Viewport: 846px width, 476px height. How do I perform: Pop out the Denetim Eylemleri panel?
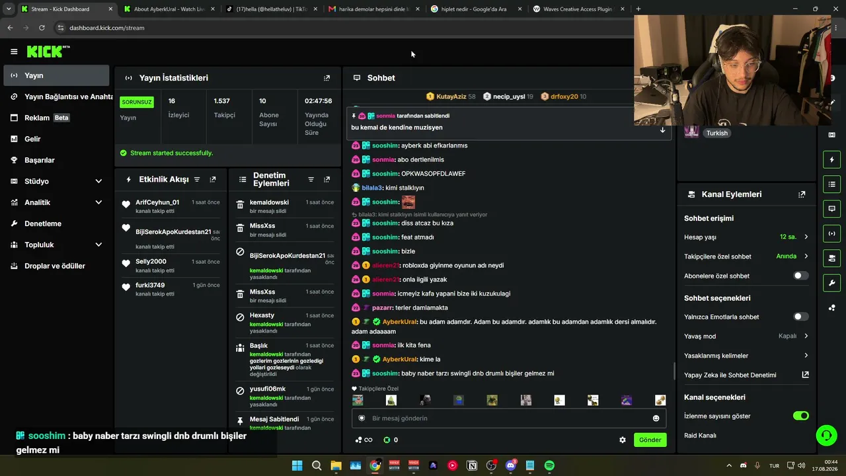point(327,180)
